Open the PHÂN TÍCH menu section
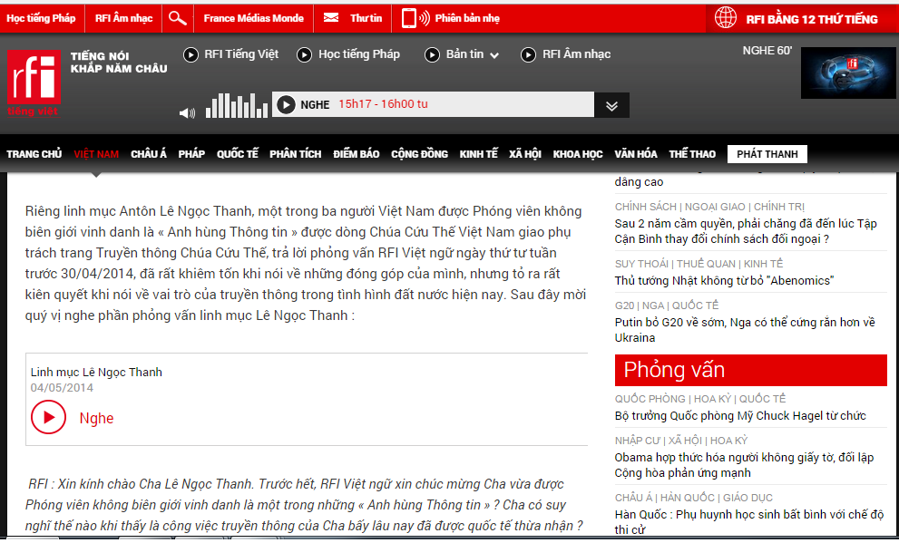899x543 pixels. pyautogui.click(x=295, y=154)
